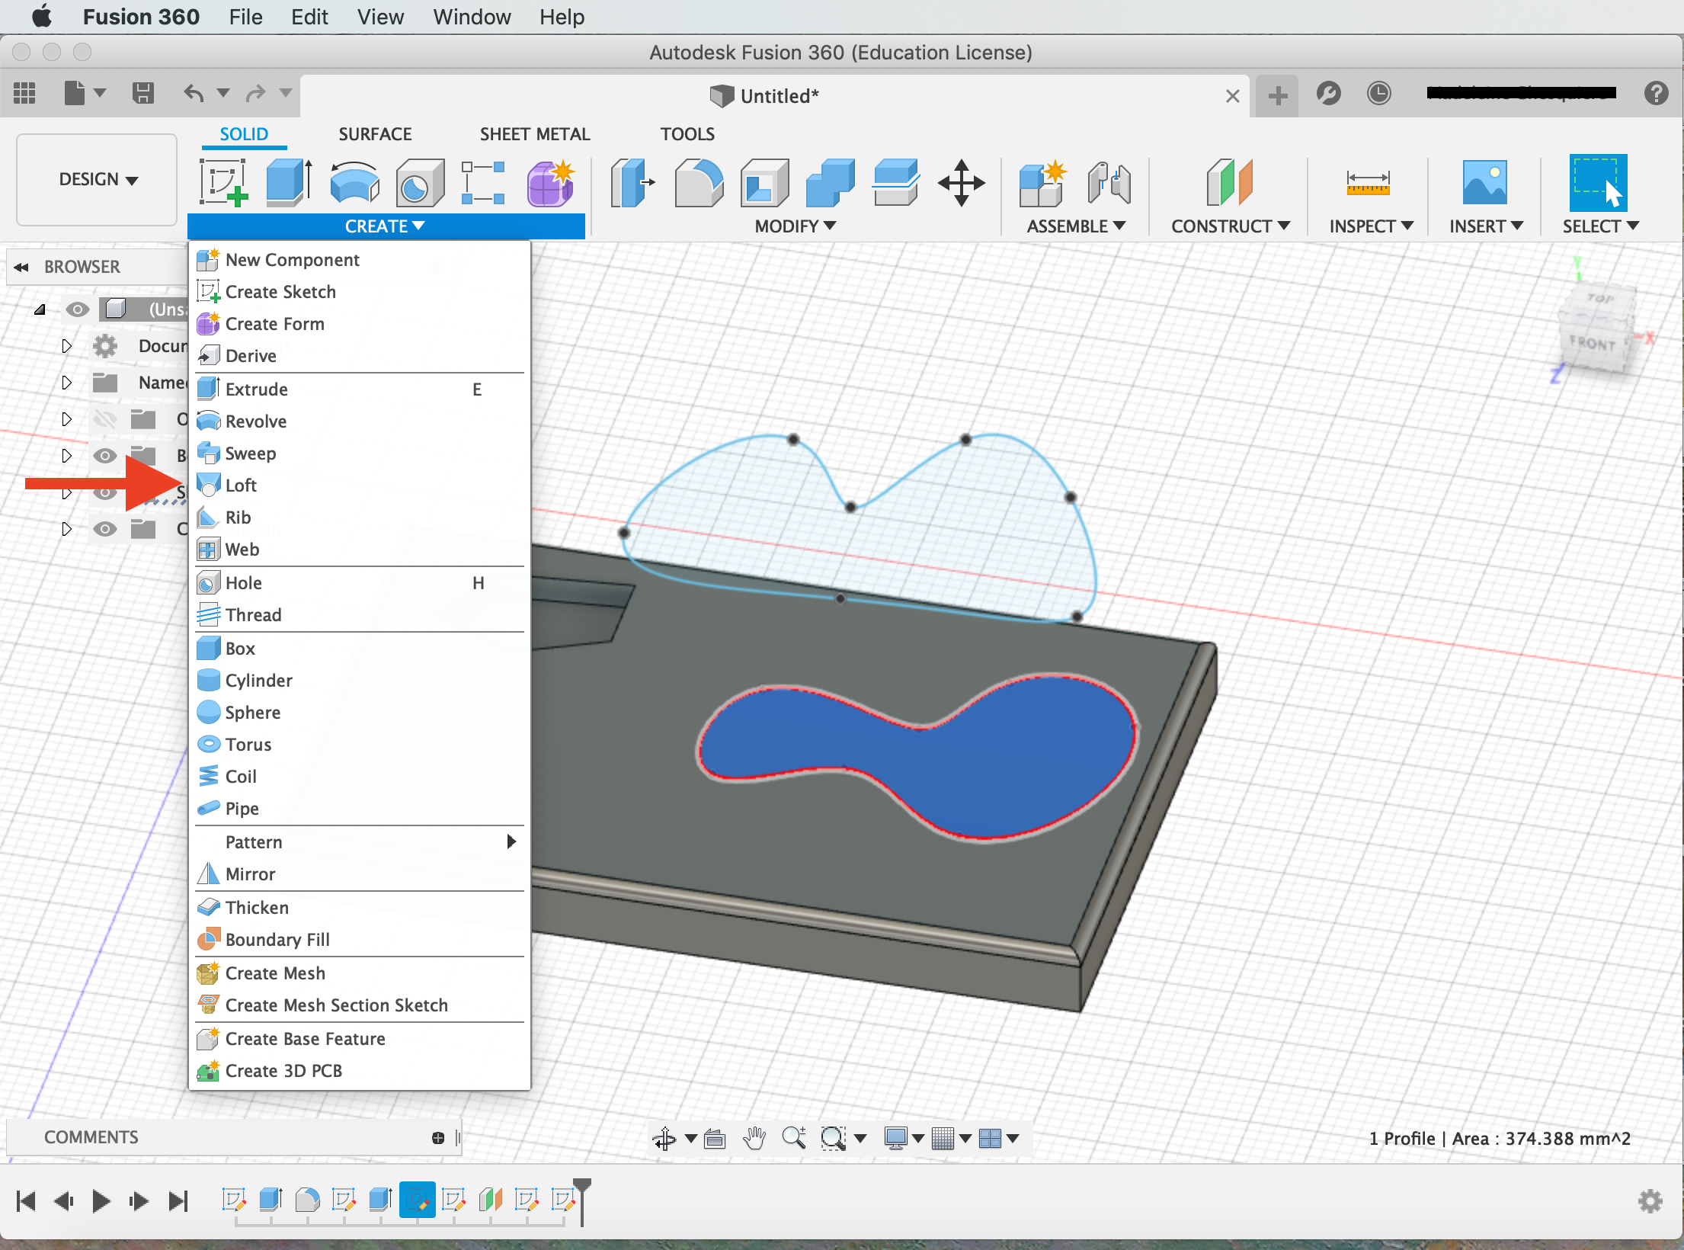Expand the browser tree item labeled B
Viewport: 1684px width, 1250px height.
66,454
